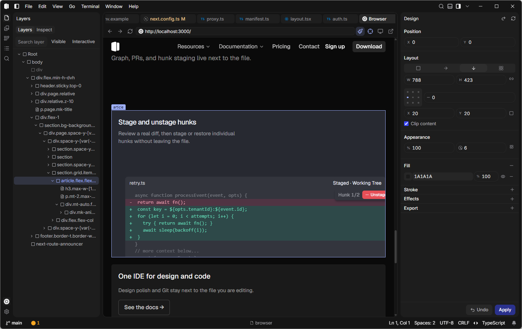This screenshot has height=329, width=522.
Task: Open the Go menu
Action: click(x=72, y=6)
